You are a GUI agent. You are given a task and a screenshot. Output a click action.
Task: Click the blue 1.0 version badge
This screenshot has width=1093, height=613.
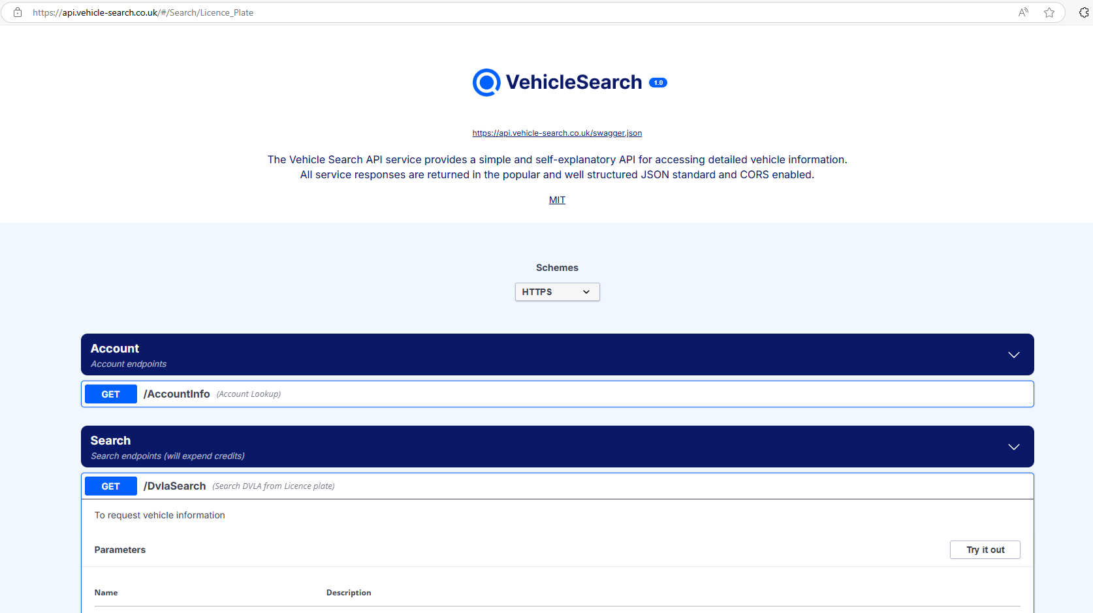point(658,83)
